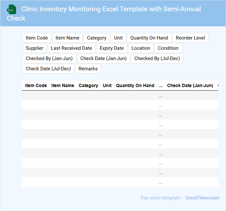Click the Item Code column header
The image size is (226, 211).
coord(36,85)
